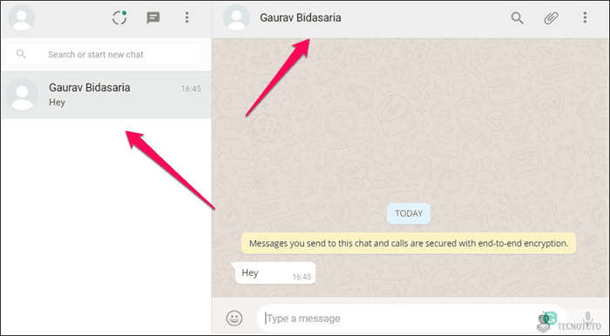Open the Gaurav Bidasaria chat row

pos(105,95)
